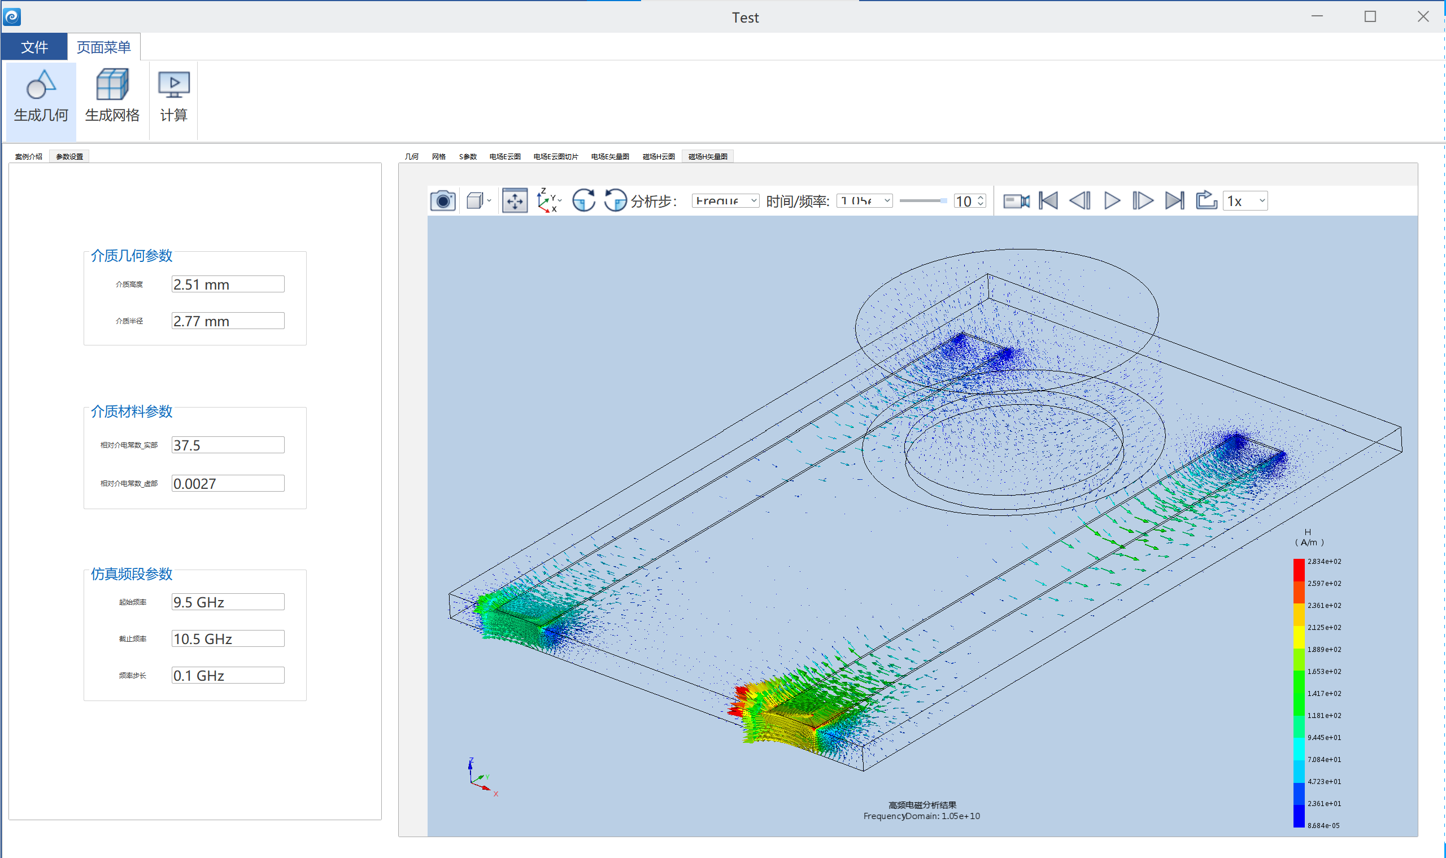This screenshot has height=858, width=1446.
Task: Rotate view clockwise
Action: point(584,200)
